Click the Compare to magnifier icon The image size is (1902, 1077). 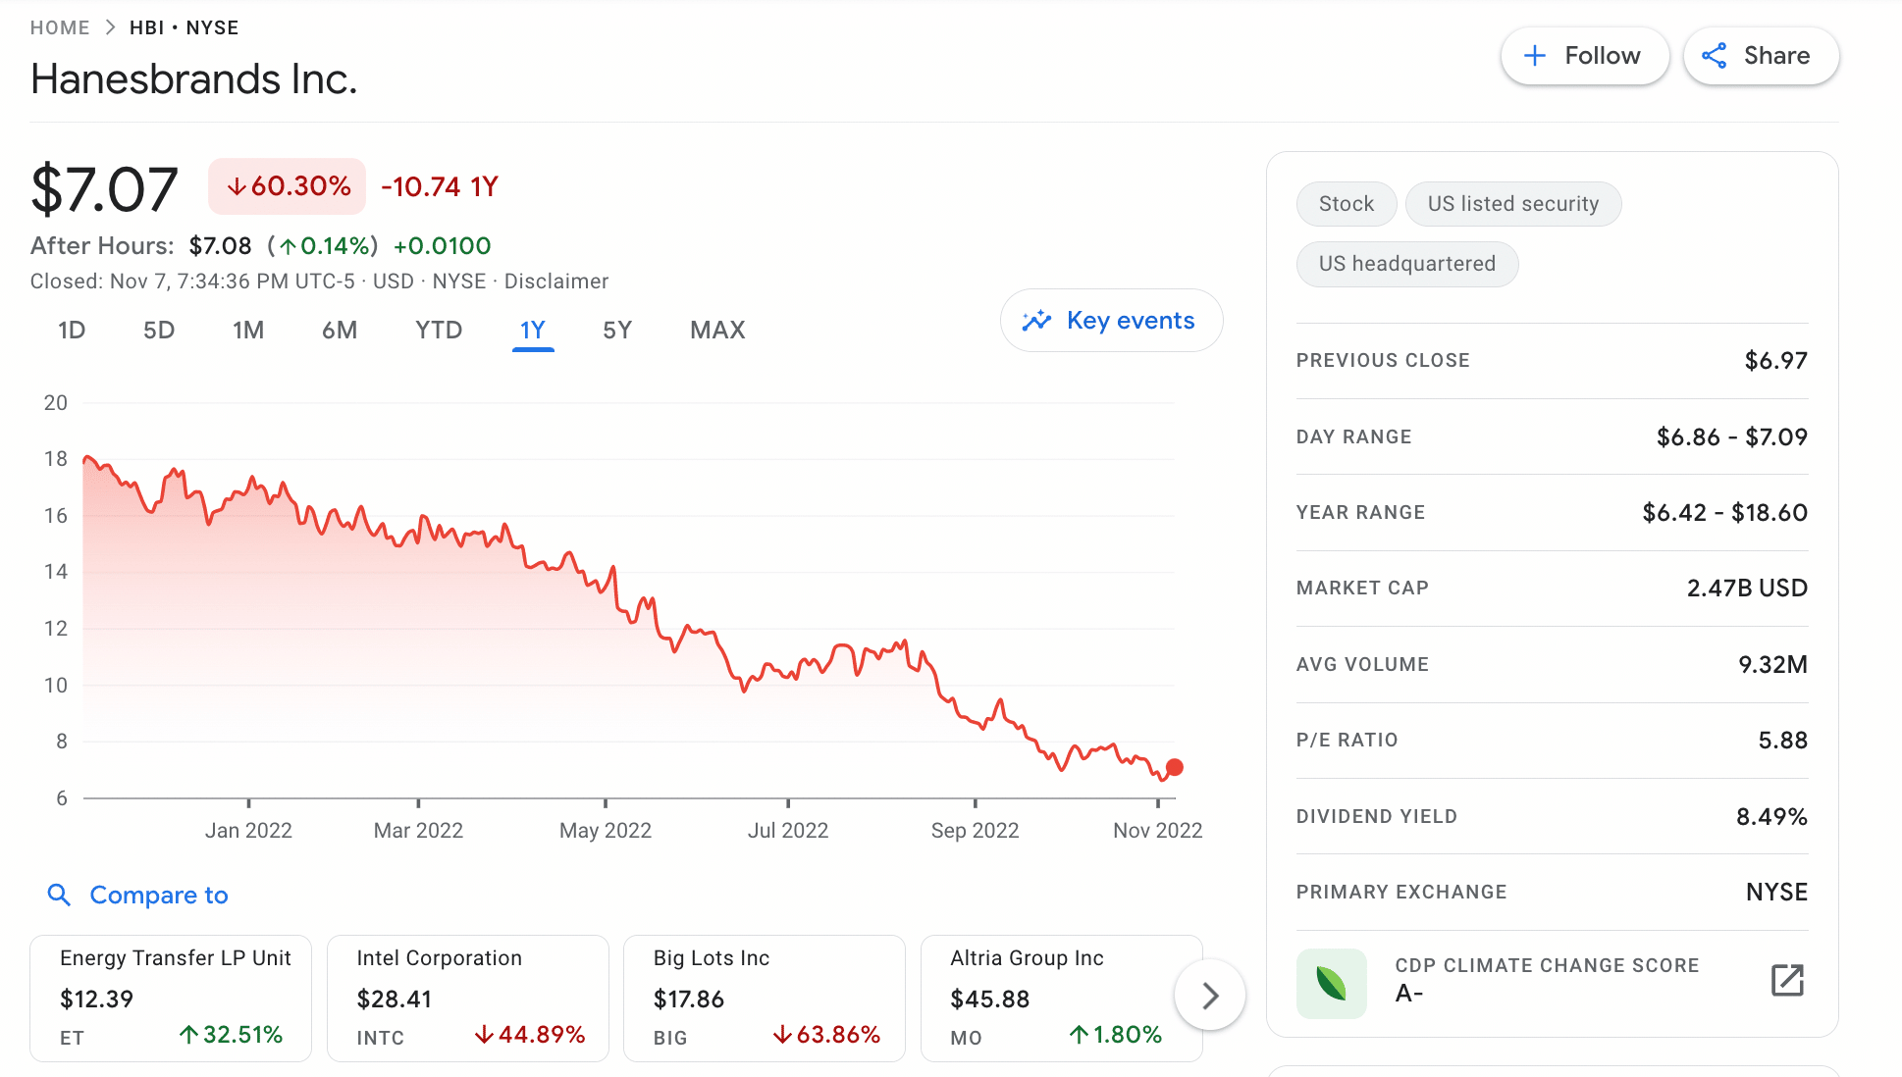(59, 895)
